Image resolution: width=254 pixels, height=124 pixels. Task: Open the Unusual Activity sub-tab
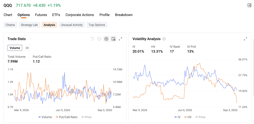72,25
